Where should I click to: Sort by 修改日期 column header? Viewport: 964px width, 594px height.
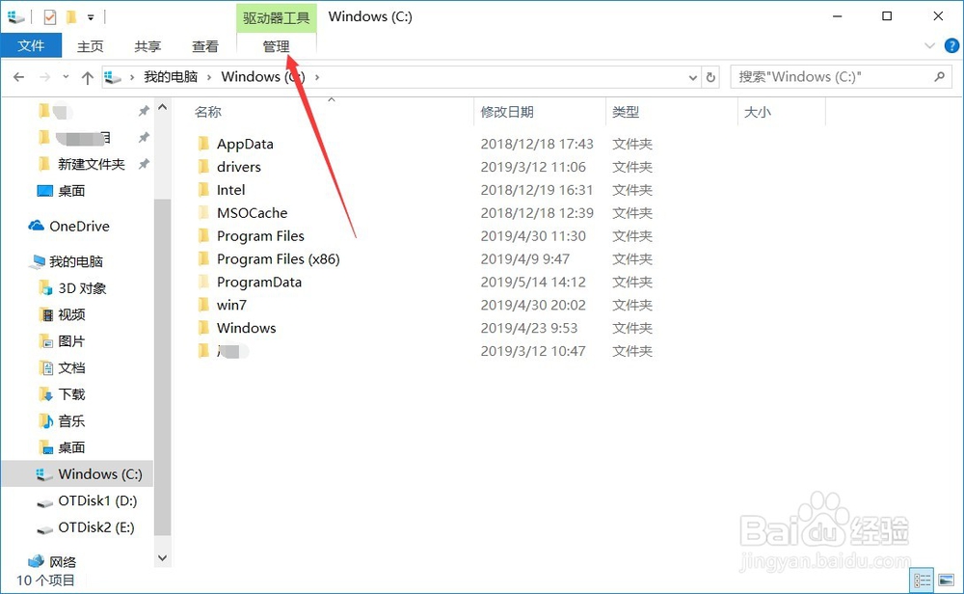[x=507, y=112]
